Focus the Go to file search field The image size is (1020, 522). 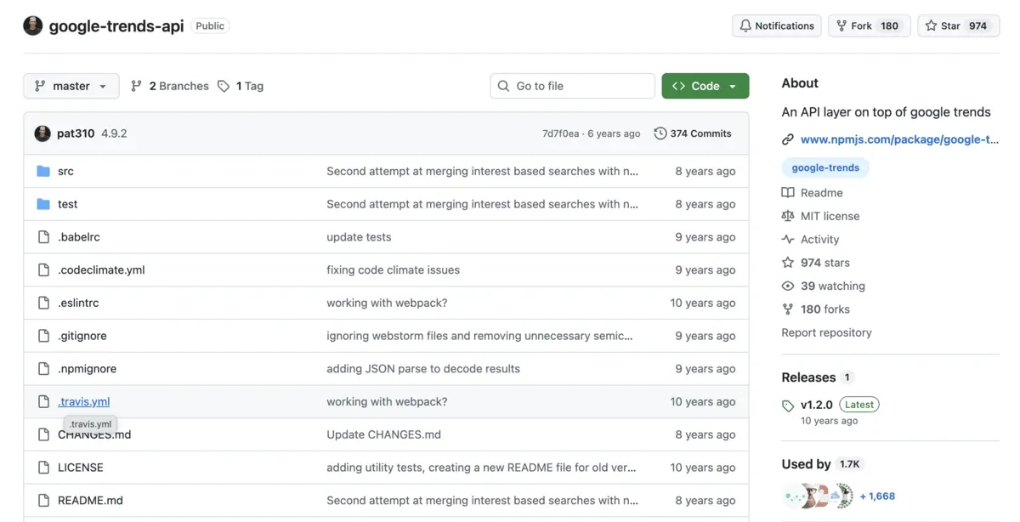coord(573,86)
